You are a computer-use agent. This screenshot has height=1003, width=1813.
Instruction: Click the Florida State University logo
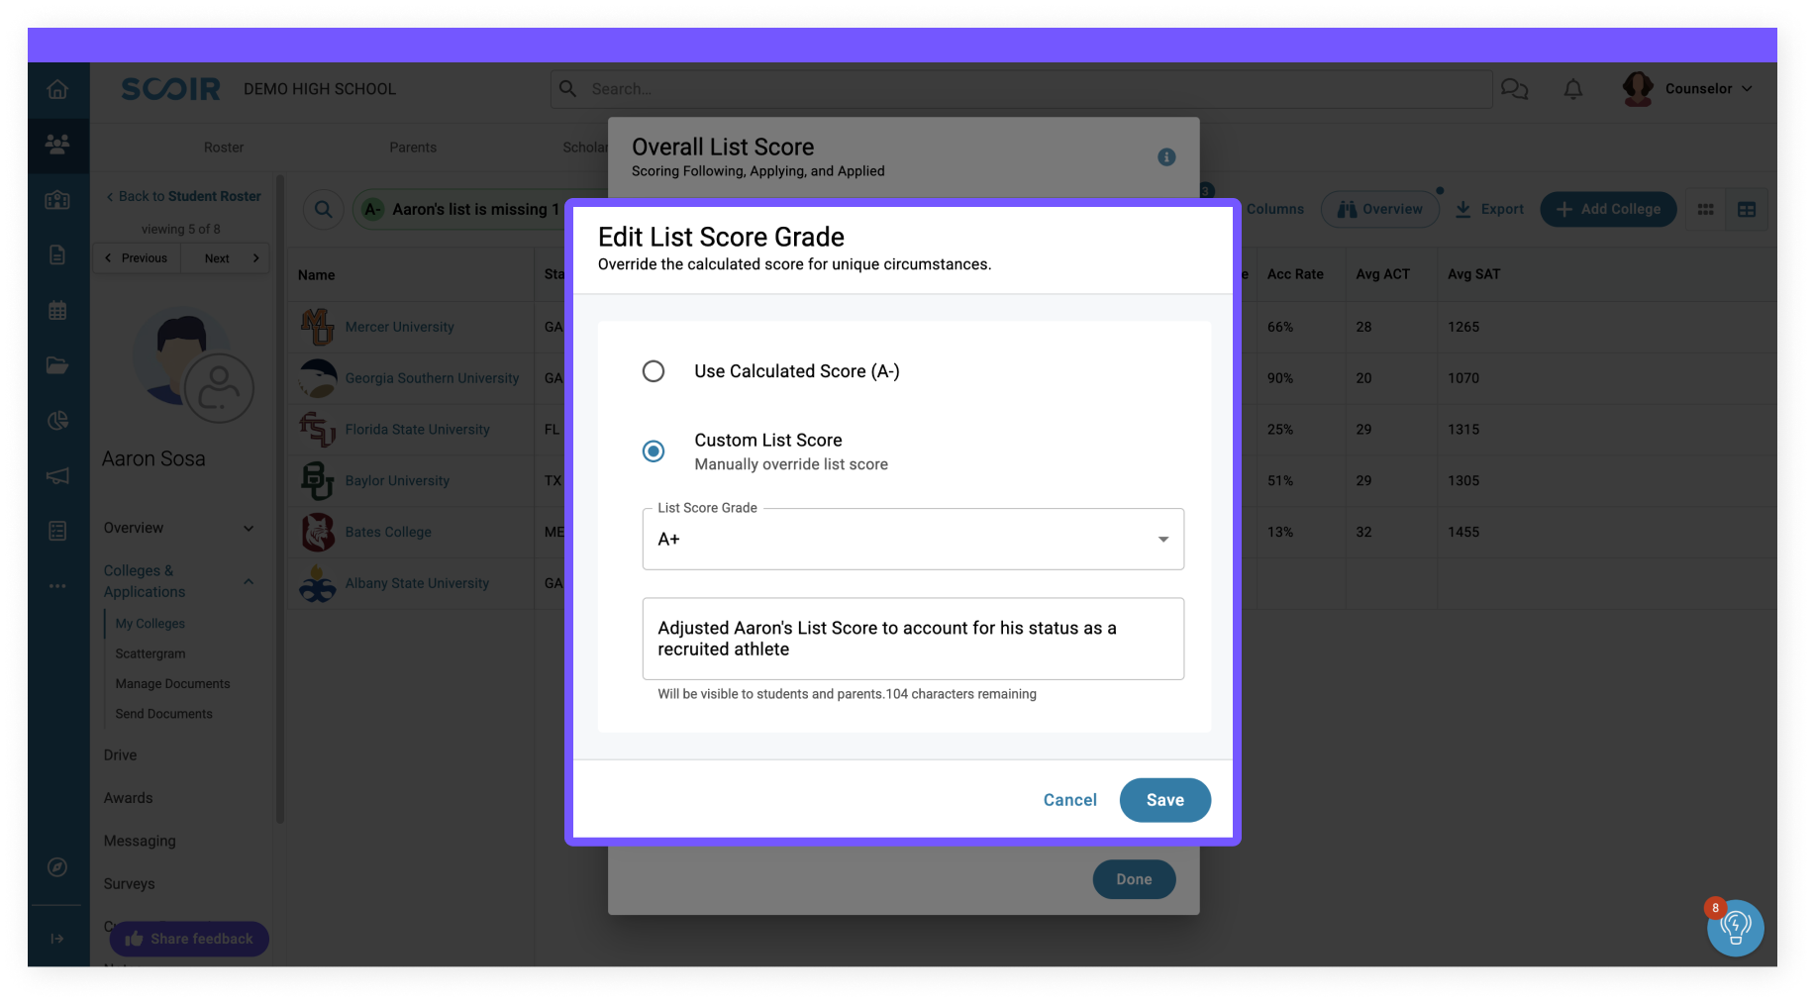coord(317,430)
